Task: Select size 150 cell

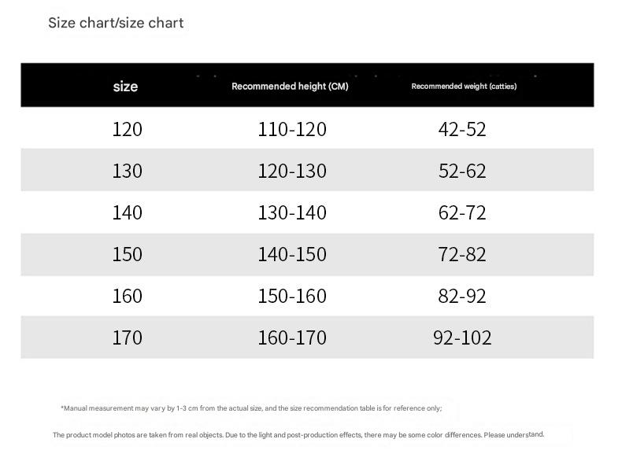Action: (x=127, y=254)
